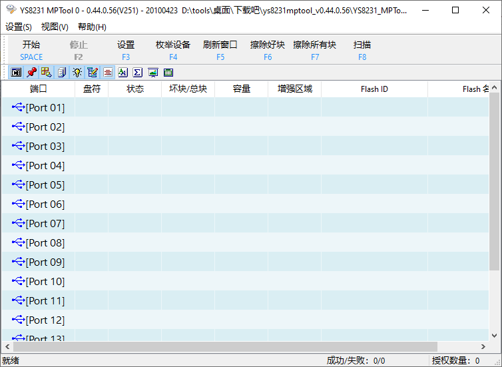The image size is (502, 367).
Task: Click 擦除好块 F6 erase good blocks button
Action: 268,50
